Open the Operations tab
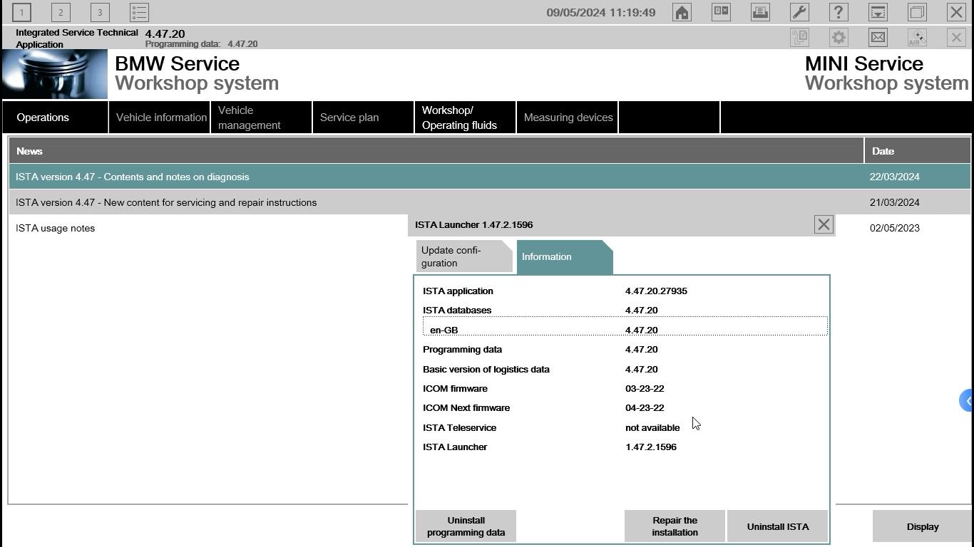974x547 pixels. [55, 118]
